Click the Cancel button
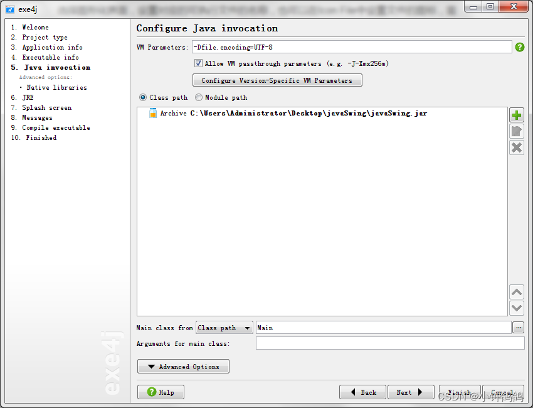The image size is (533, 408). (x=503, y=392)
